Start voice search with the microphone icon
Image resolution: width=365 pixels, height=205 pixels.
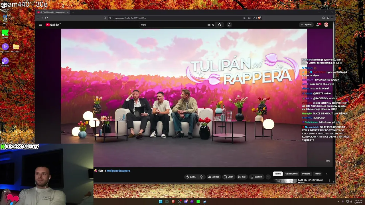[229, 25]
